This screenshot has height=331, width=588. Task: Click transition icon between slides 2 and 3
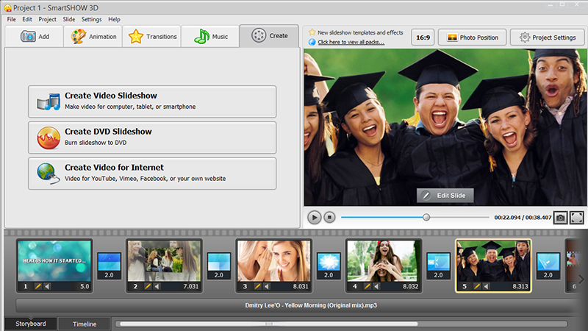(x=219, y=266)
